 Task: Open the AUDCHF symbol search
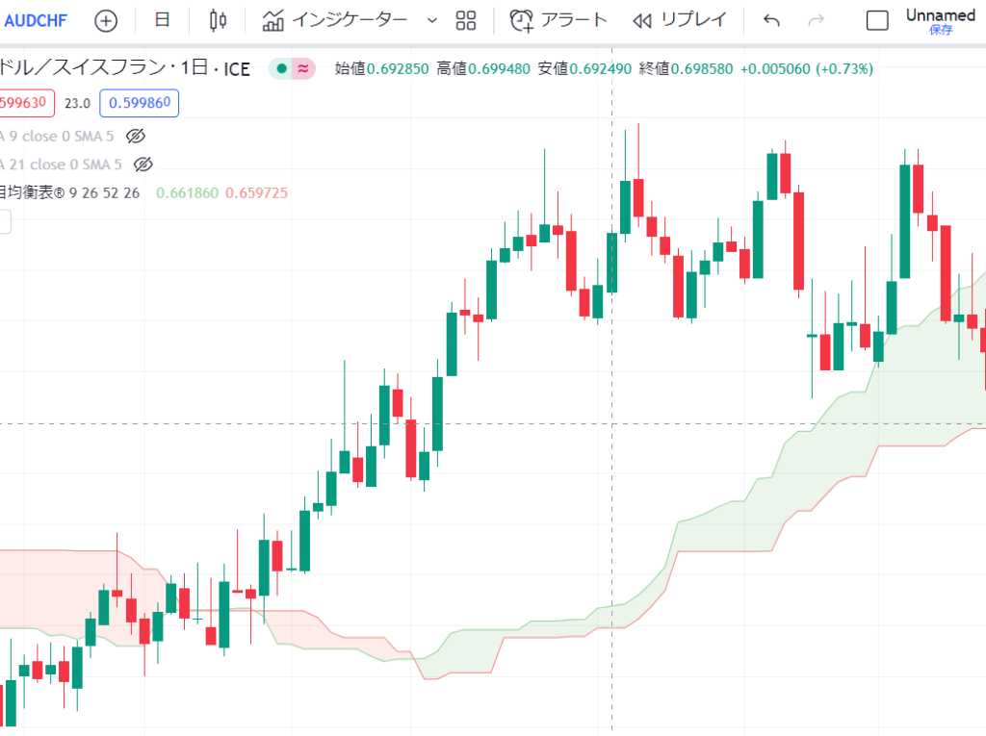[x=36, y=21]
